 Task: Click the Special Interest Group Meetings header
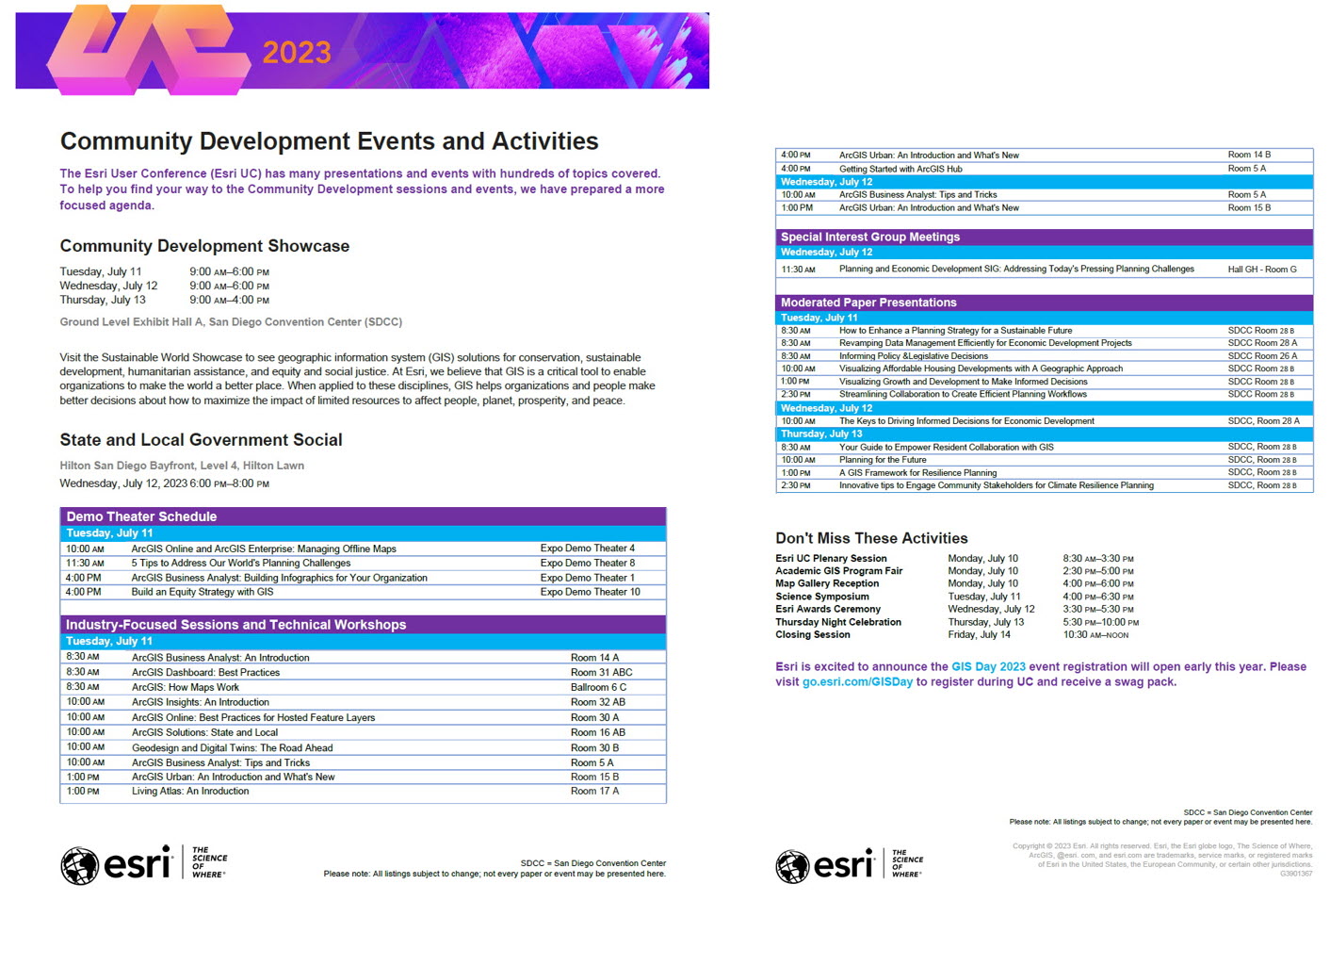click(870, 237)
